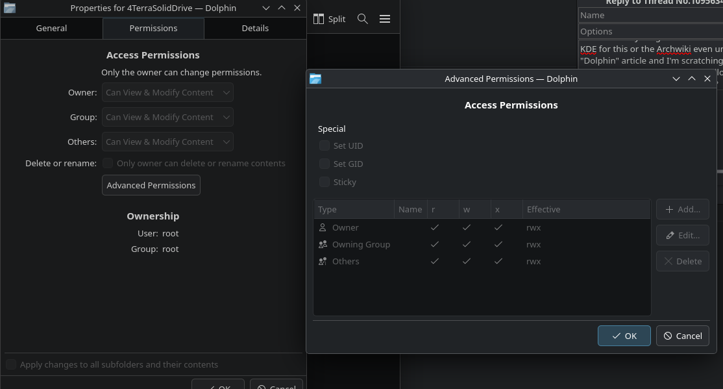Click the Advanced Permissions window folder icon
The width and height of the screenshot is (723, 389).
(x=315, y=79)
